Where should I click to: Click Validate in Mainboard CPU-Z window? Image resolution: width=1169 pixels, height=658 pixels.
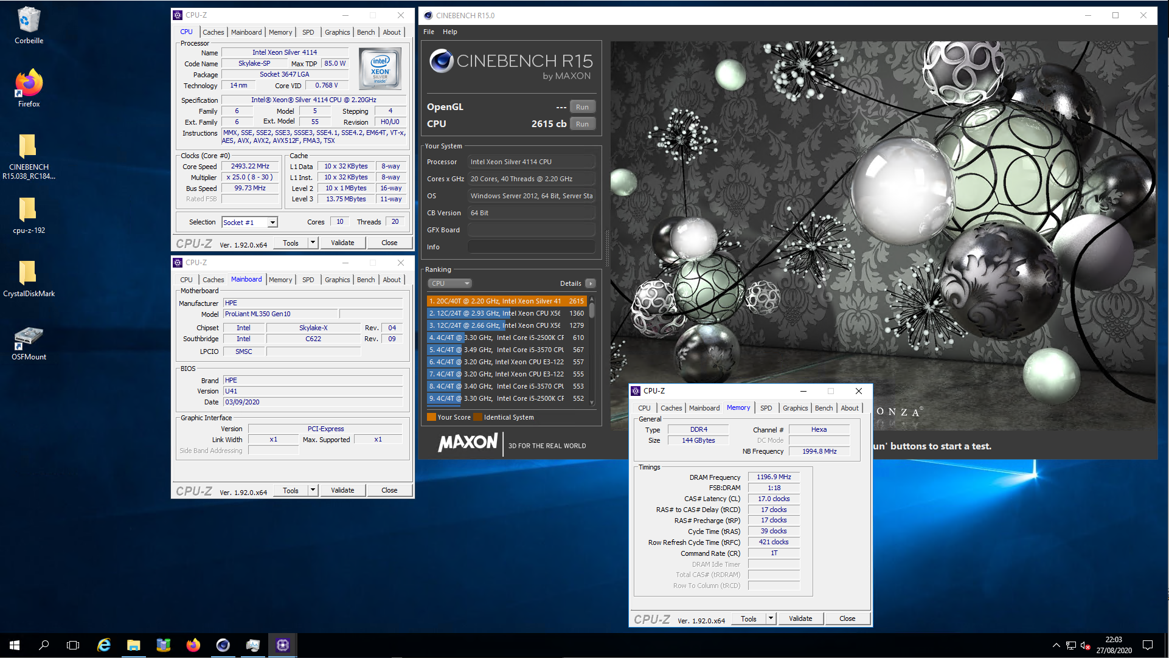point(342,490)
